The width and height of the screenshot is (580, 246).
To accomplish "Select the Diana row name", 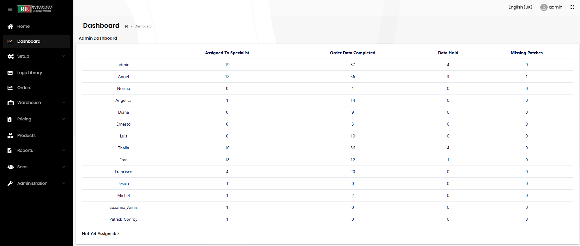I will [123, 112].
